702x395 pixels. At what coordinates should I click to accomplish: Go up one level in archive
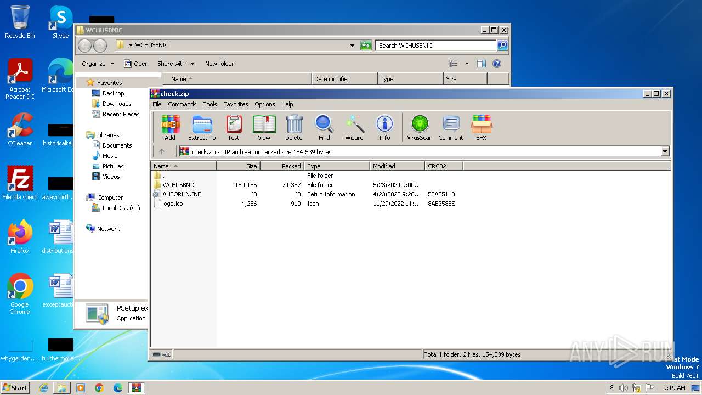[162, 151]
